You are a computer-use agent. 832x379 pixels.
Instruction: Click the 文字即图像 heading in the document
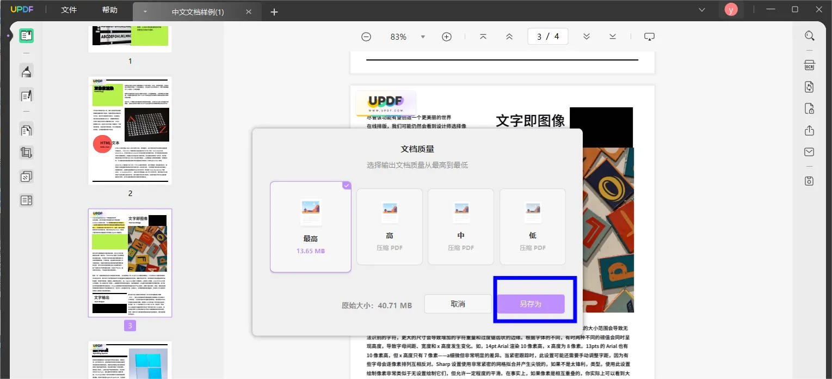[x=531, y=120]
